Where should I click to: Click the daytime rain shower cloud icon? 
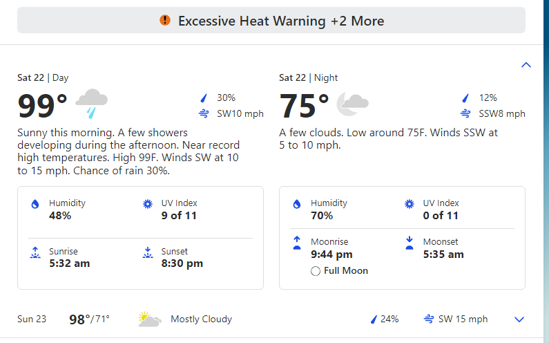91,104
